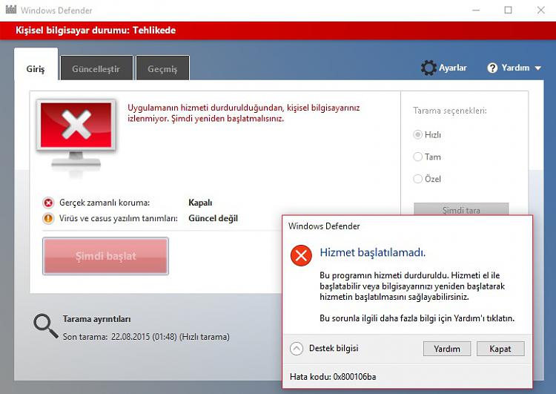The width and height of the screenshot is (556, 394).
Task: Click the Destek bilgisi label
Action: pos(334,348)
